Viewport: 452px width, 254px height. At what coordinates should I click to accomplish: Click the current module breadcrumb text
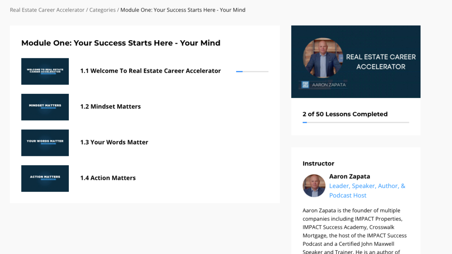click(x=183, y=10)
